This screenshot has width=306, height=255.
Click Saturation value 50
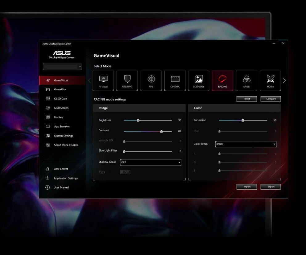[x=275, y=120]
